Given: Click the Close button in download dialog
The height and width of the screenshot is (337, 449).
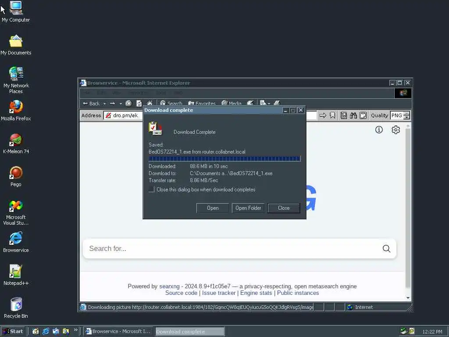Looking at the screenshot, I should [x=284, y=208].
